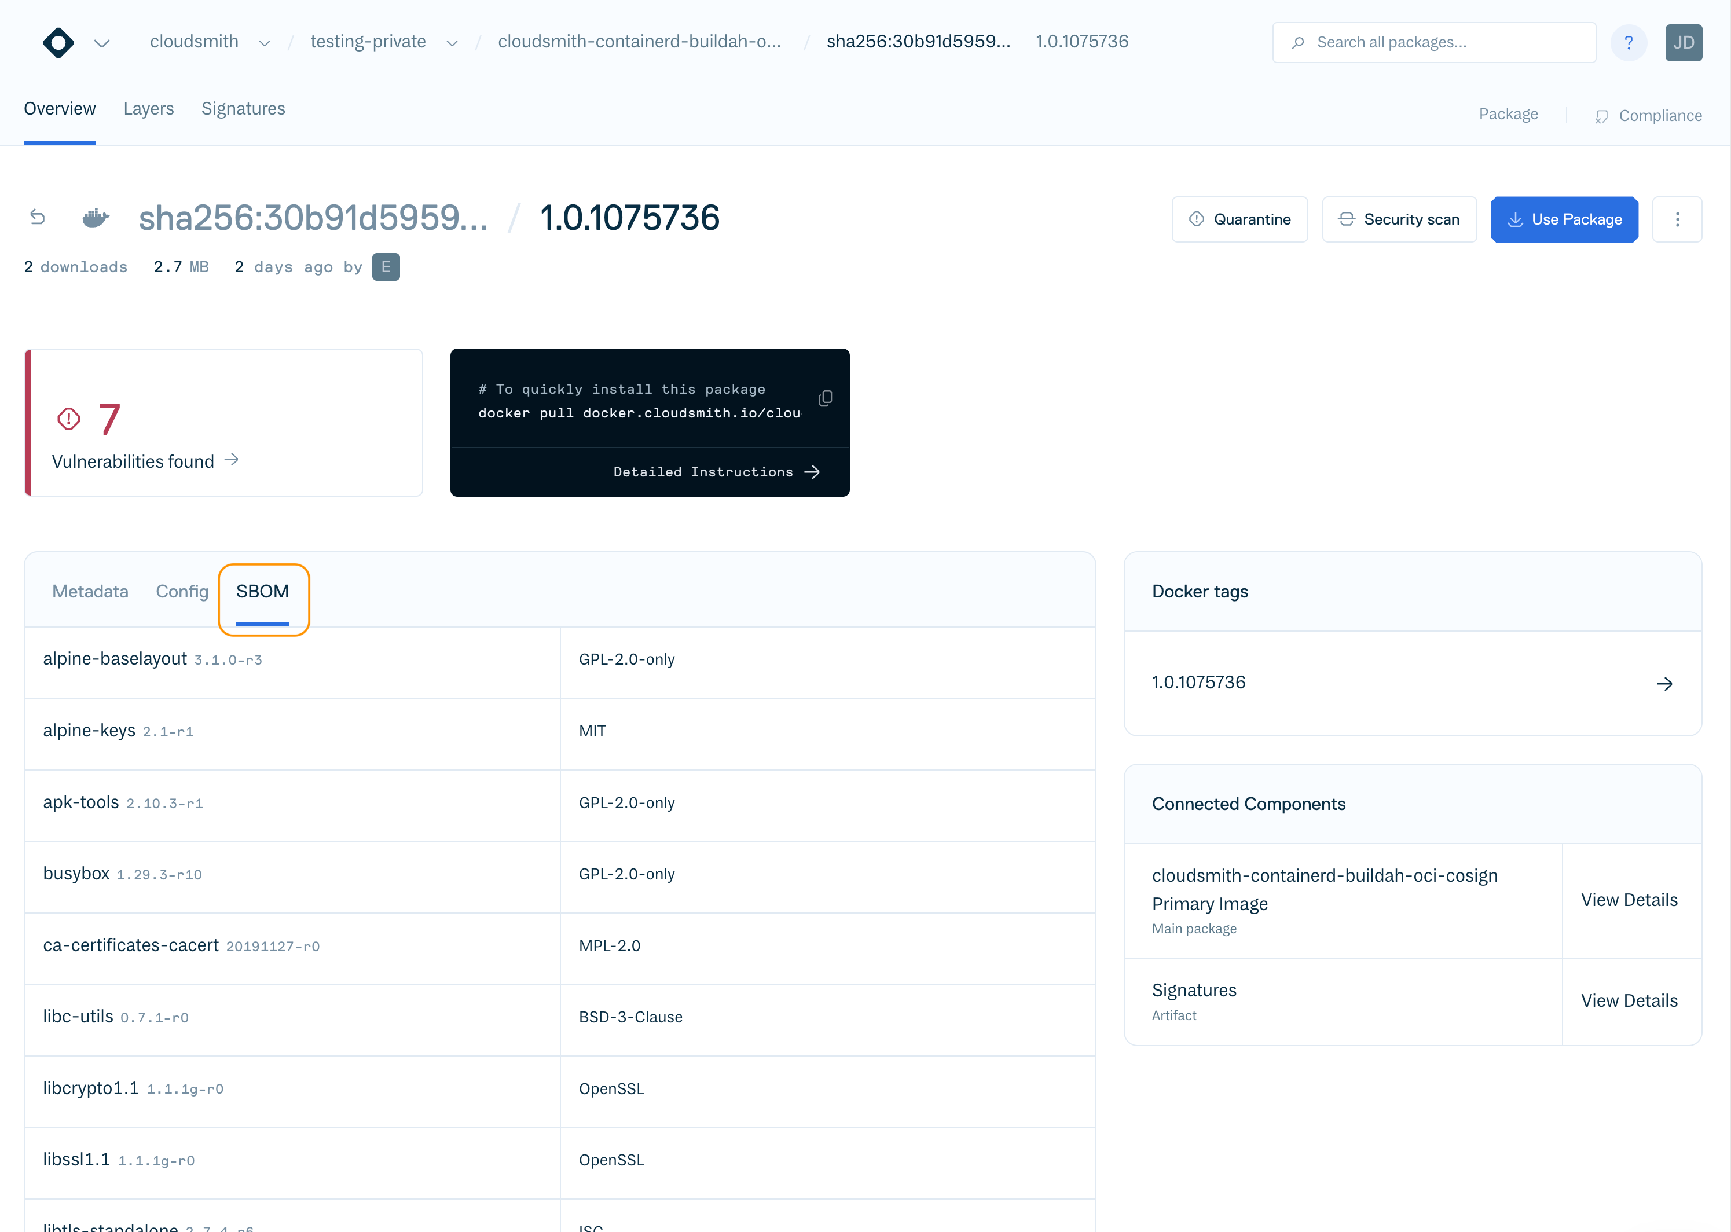Select the Package view link
1731x1232 pixels.
click(x=1508, y=115)
